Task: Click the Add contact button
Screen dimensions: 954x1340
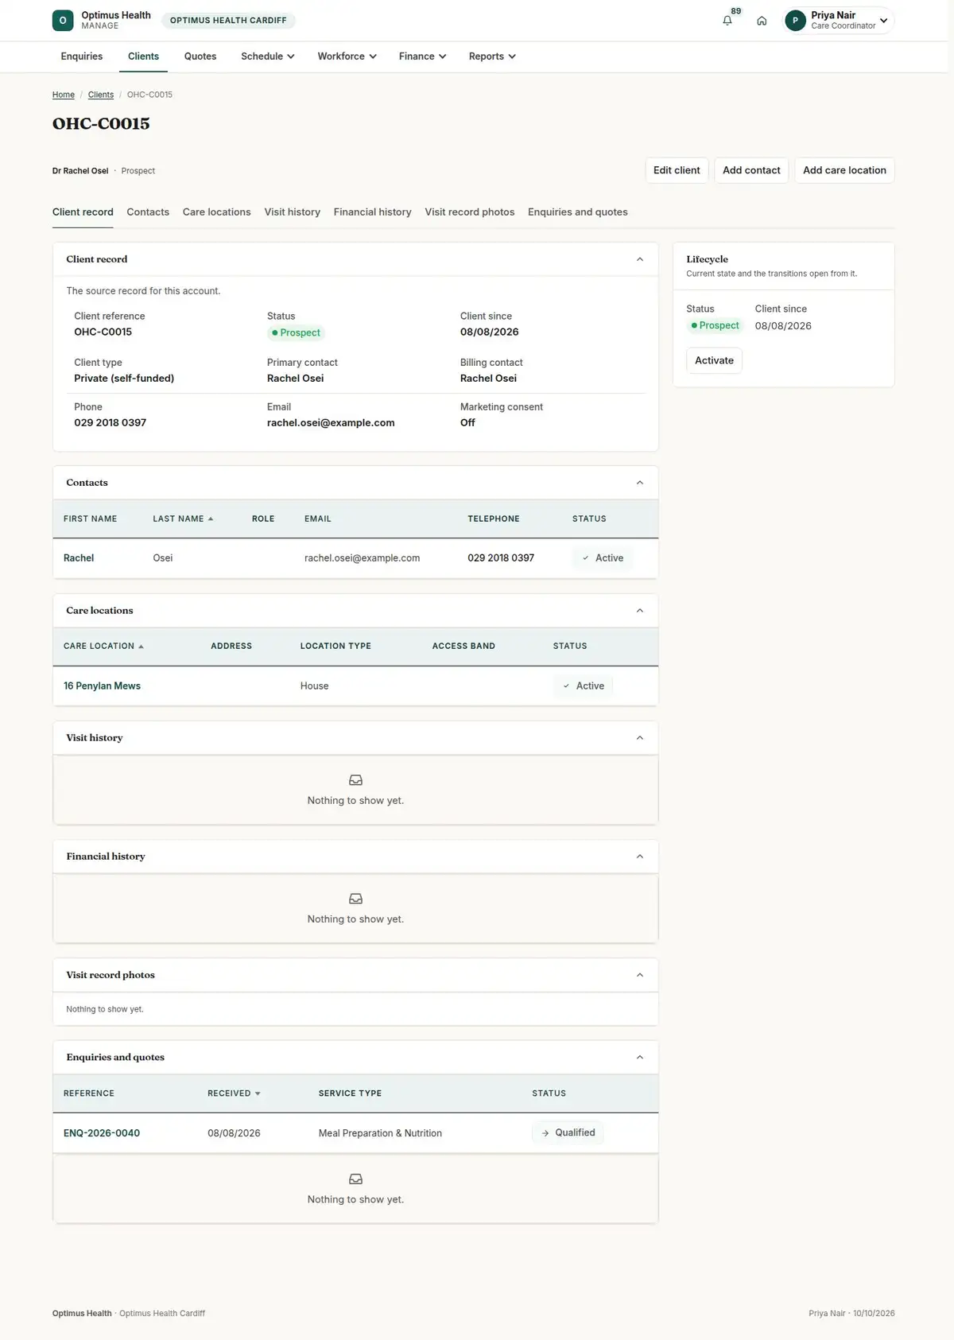Action: pos(751,170)
